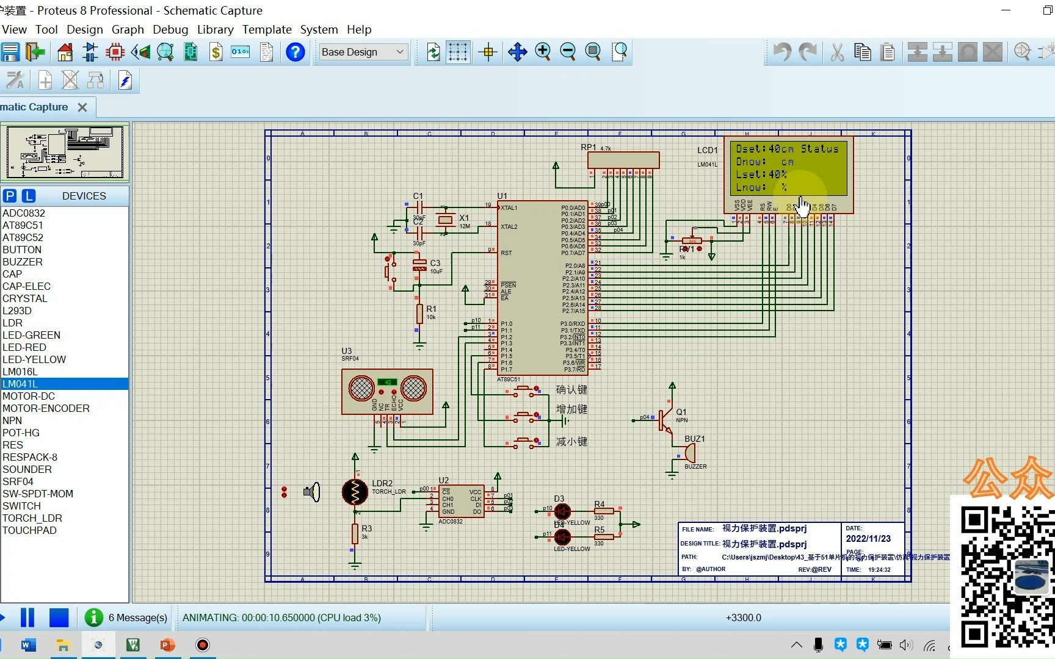Viewport: 1055px width, 659px height.
Task: Open the Tool menu
Action: (46, 29)
